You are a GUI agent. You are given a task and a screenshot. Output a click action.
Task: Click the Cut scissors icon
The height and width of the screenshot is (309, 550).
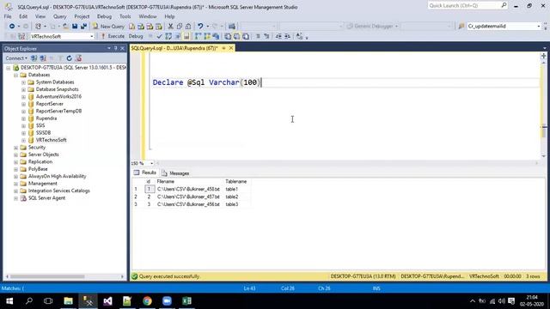(170, 27)
